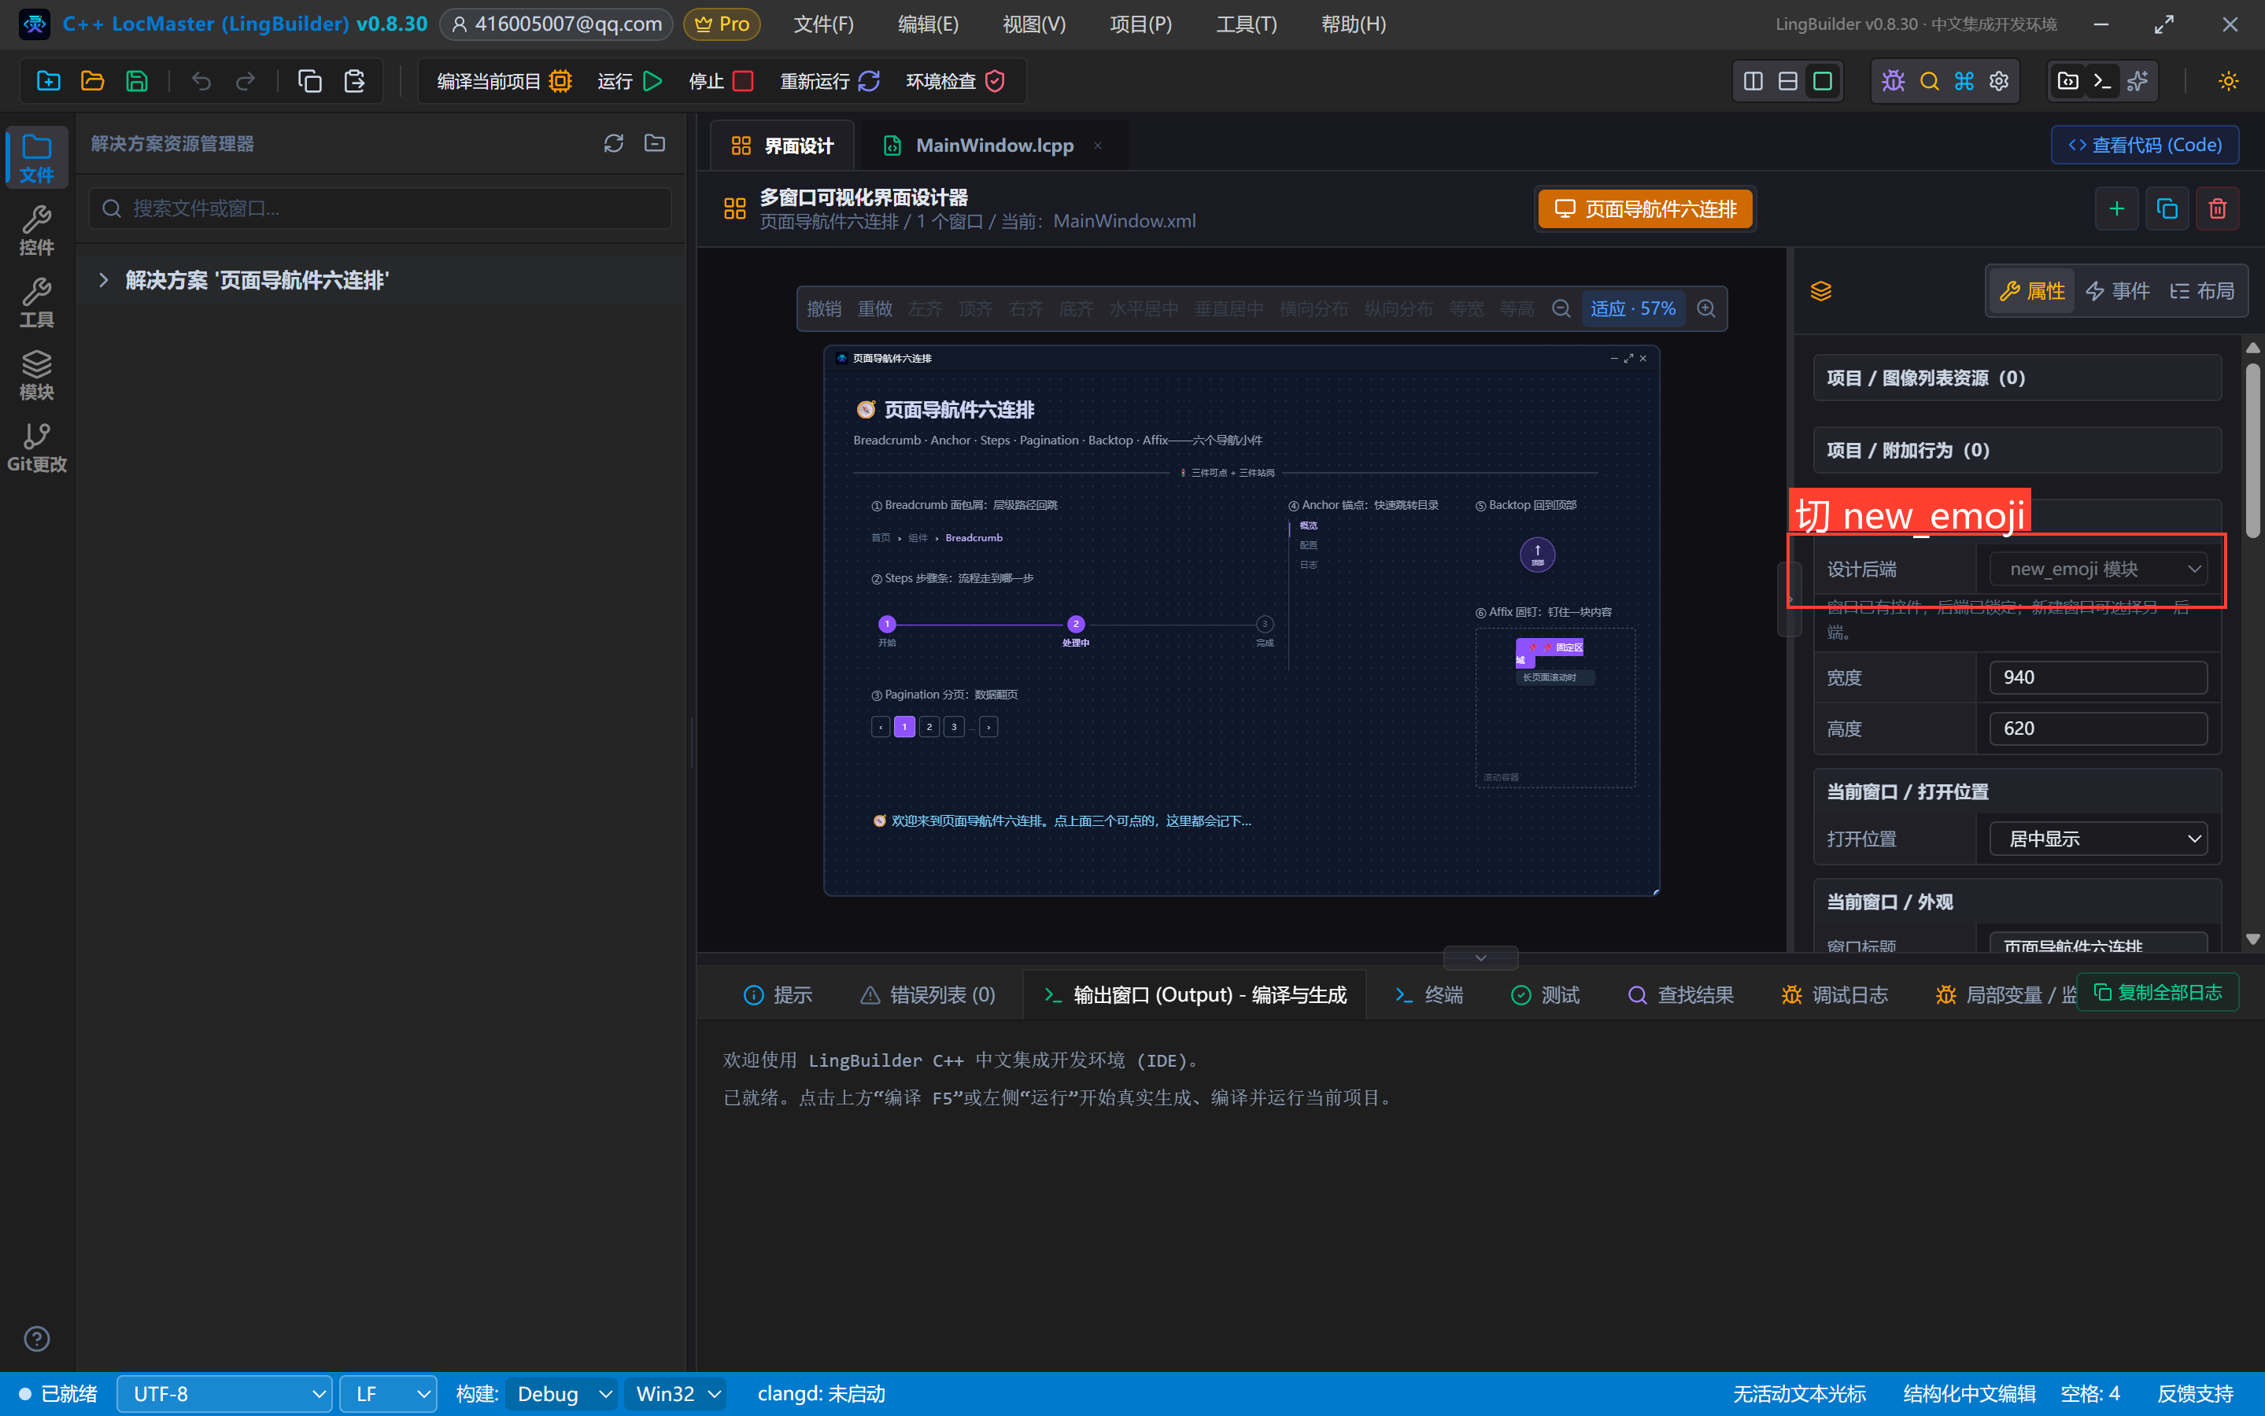Image resolution: width=2265 pixels, height=1416 pixels.
Task: Add a new window with plus icon
Action: [2116, 208]
